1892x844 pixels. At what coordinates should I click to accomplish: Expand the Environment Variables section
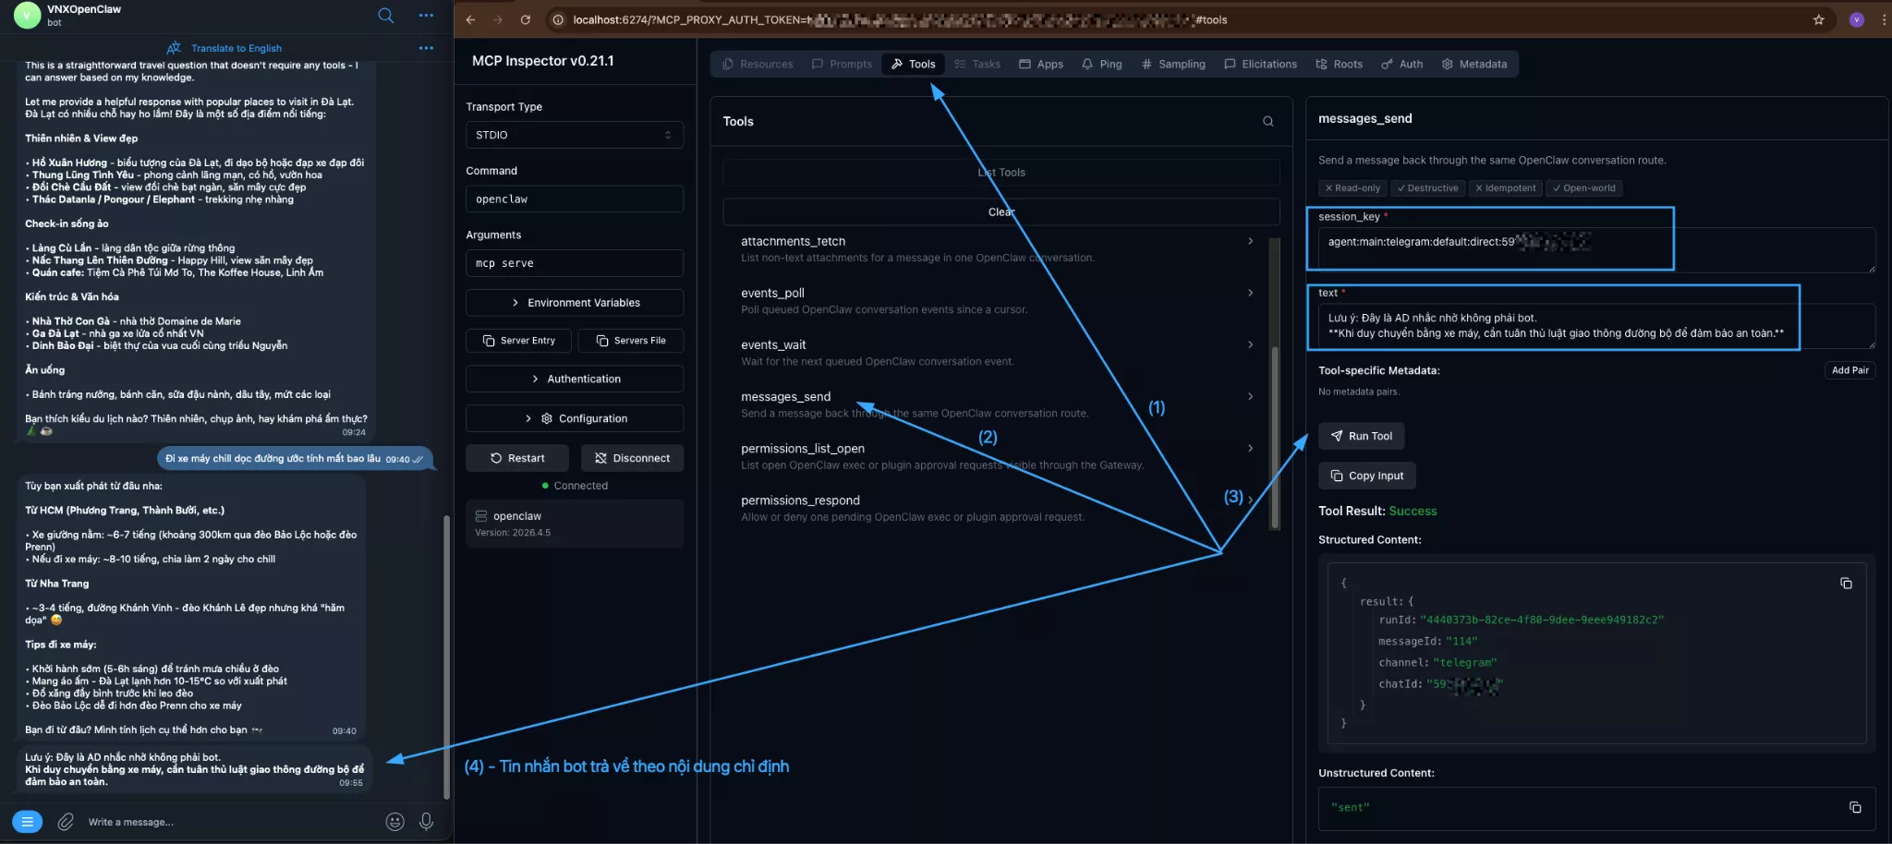[x=574, y=303]
